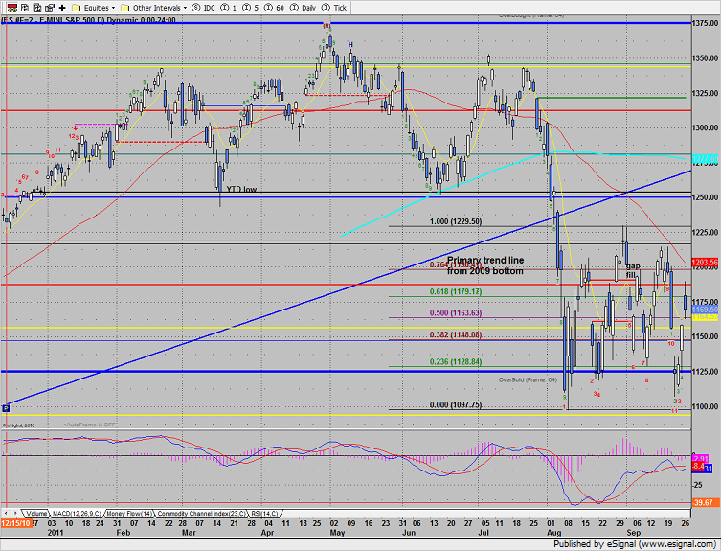Open the MACD(12,26,9,C) tab

coord(77,514)
